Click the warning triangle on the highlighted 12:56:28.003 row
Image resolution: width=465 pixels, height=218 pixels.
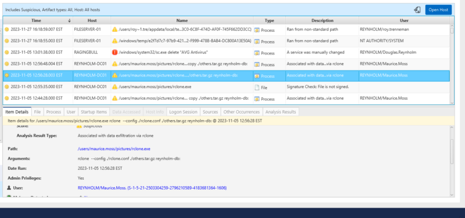[x=115, y=75]
